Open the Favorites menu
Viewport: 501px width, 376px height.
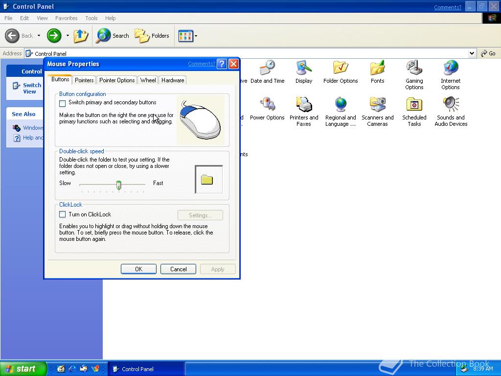tap(67, 18)
